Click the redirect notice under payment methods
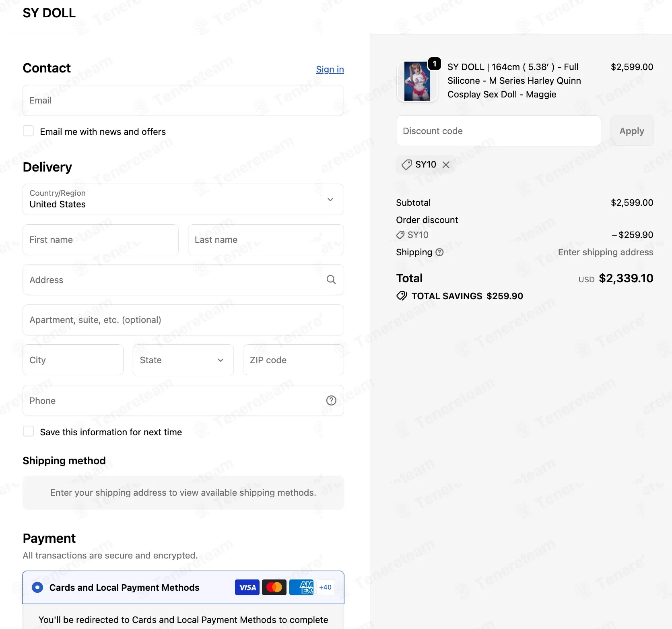Image resolution: width=672 pixels, height=629 pixels. pyautogui.click(x=183, y=620)
